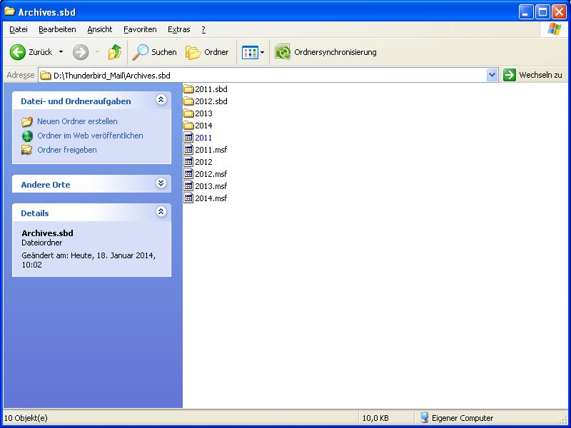Click the green Zurück back arrow icon

18,52
